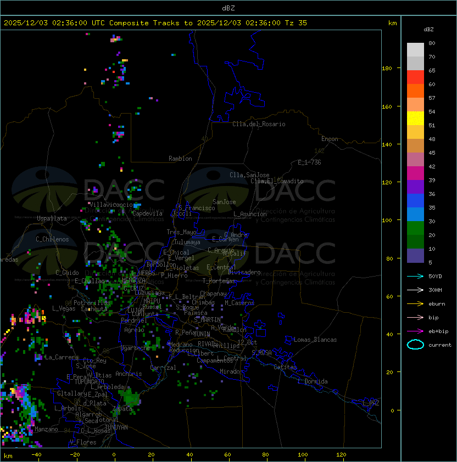Click the 'C_Chilenos' map label
457x462 pixels.
[52, 239]
